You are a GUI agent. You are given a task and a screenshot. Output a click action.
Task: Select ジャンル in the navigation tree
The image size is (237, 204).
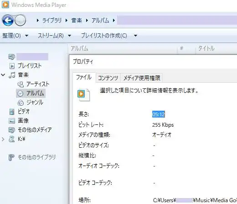pyautogui.click(x=35, y=102)
